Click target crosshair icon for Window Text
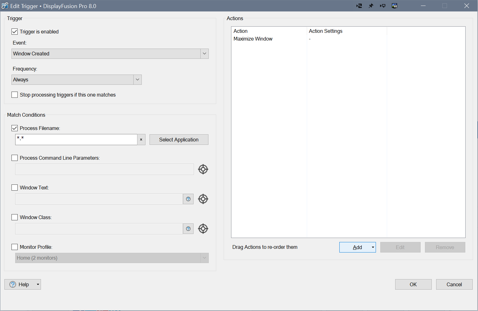Viewport: 478px width, 311px height. 203,199
